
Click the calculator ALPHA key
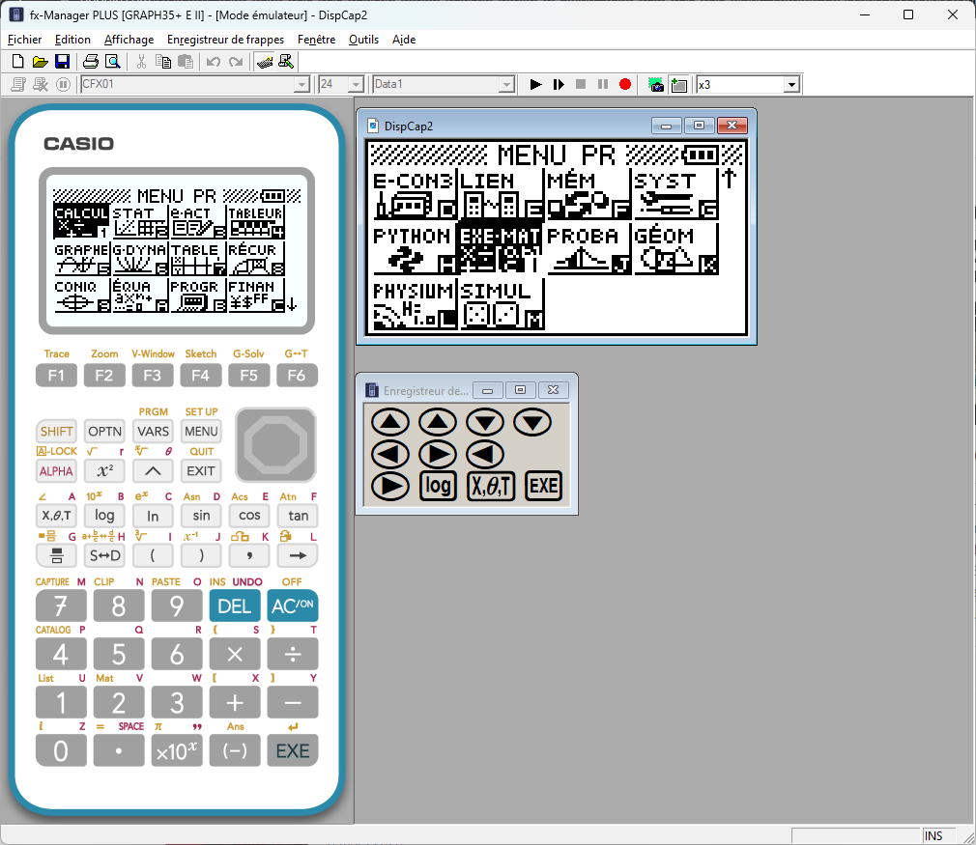point(57,471)
